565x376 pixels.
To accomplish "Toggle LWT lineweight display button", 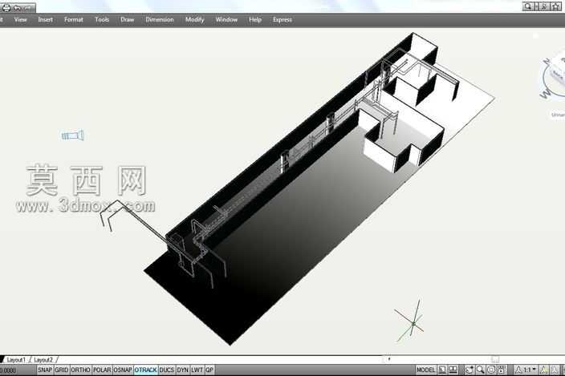I will click(x=197, y=370).
